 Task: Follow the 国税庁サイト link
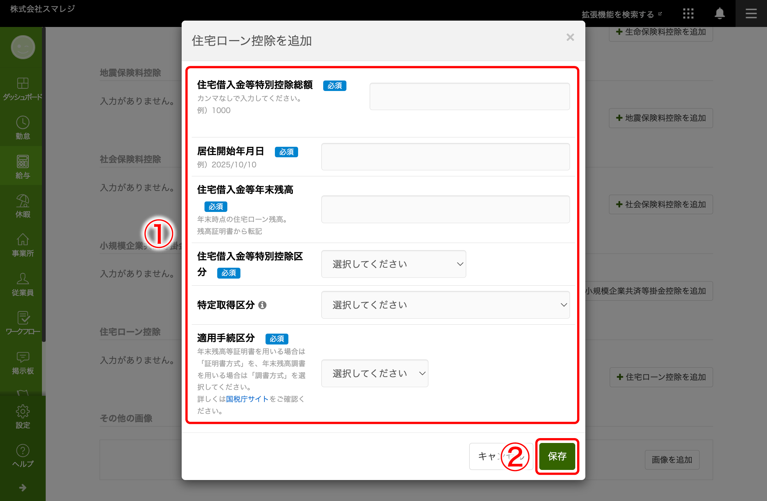(x=247, y=399)
